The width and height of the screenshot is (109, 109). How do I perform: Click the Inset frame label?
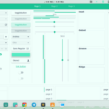coord(81,12)
